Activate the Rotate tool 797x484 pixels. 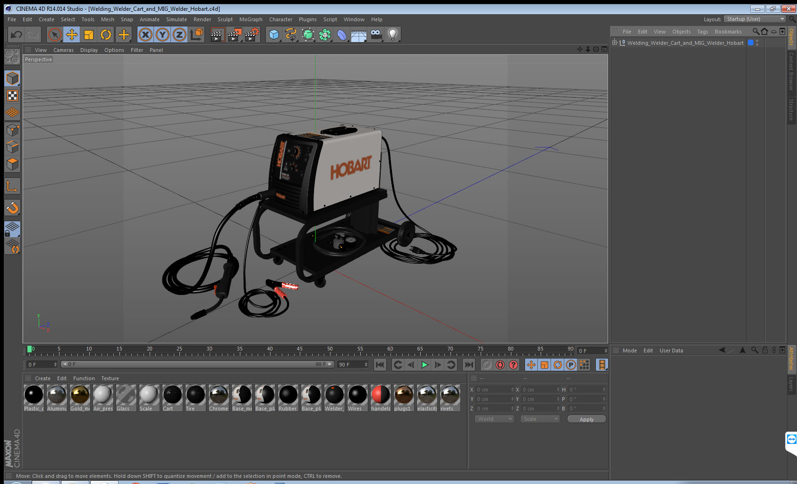[x=106, y=34]
